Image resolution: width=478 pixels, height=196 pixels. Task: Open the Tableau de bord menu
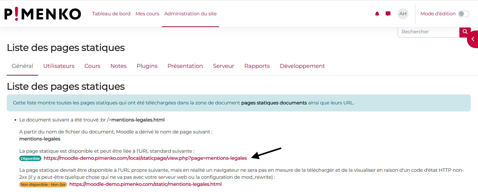111,14
